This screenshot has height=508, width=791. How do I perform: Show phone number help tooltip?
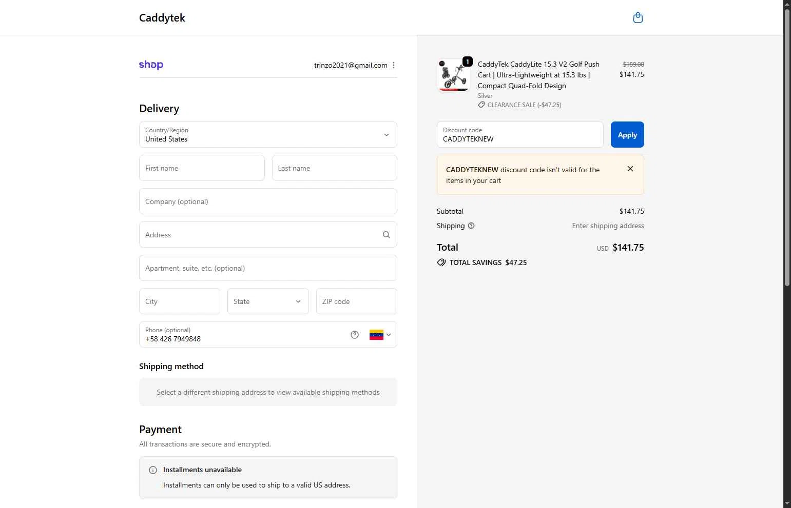(355, 335)
